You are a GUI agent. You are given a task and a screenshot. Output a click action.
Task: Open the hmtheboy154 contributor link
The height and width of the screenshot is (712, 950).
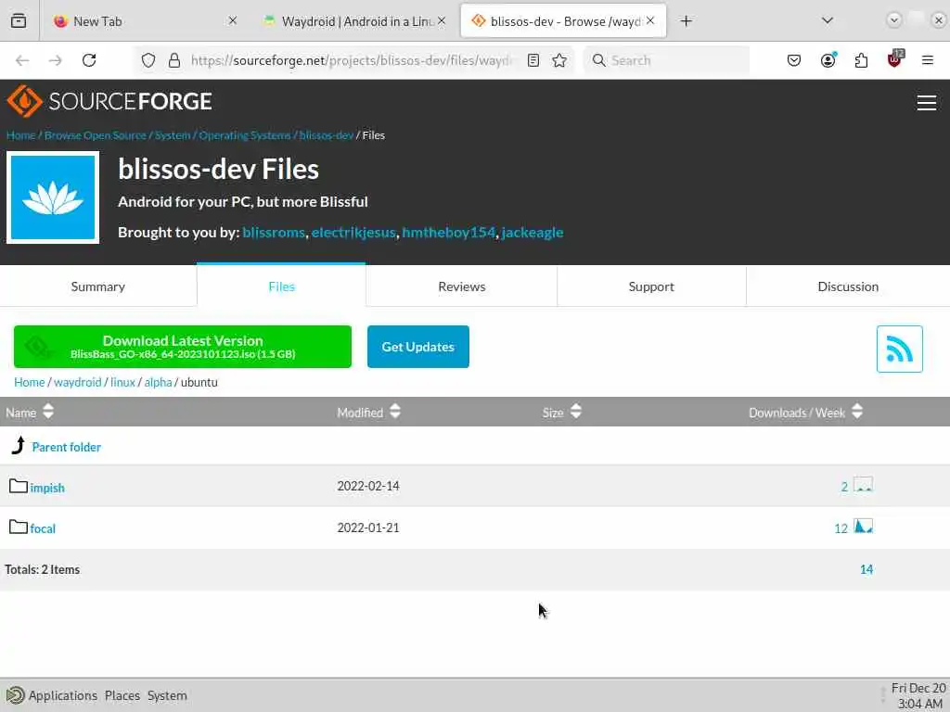click(x=448, y=233)
